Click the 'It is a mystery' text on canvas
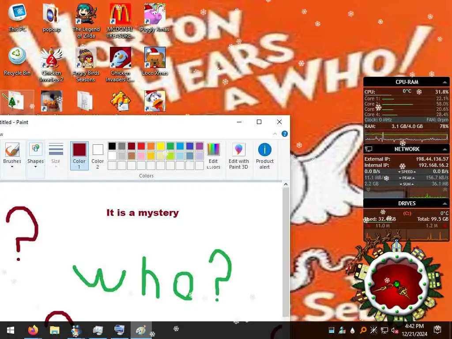Screen dimensions: 452x339 point(143,213)
